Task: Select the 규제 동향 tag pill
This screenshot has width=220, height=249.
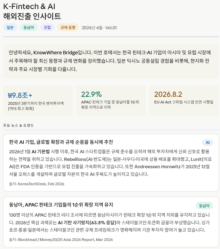Action: [x=68, y=28]
